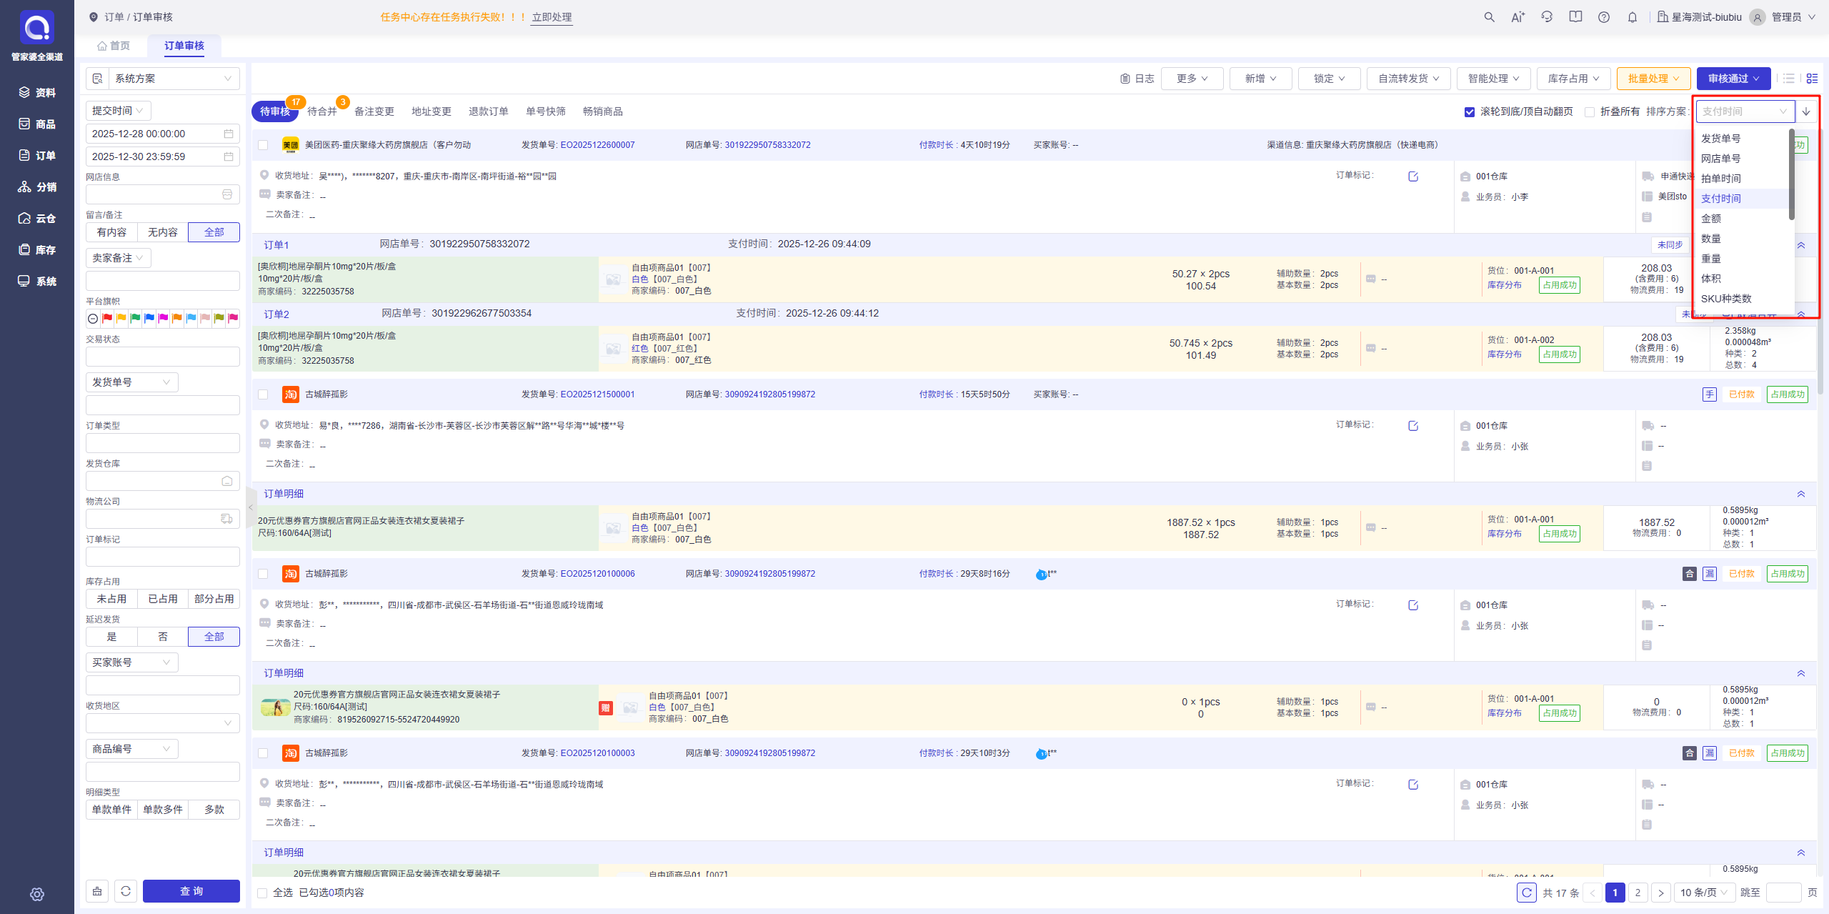Open the 系统方案 dropdown
This screenshot has width=1829, height=914.
coord(163,79)
